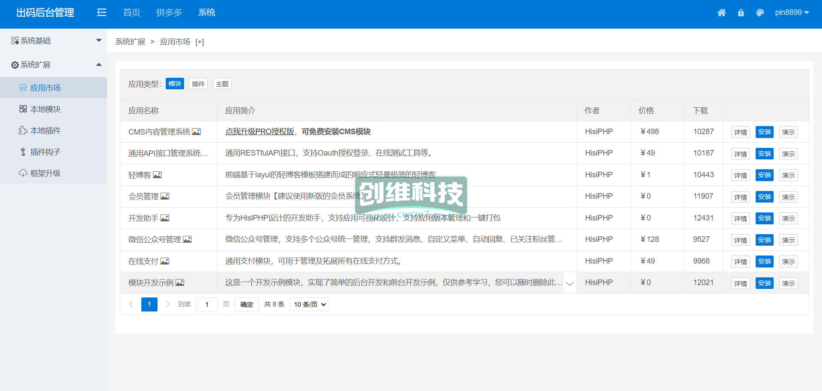Select the 插件 application type filter
Viewport: 822px width, 391px height.
(198, 84)
